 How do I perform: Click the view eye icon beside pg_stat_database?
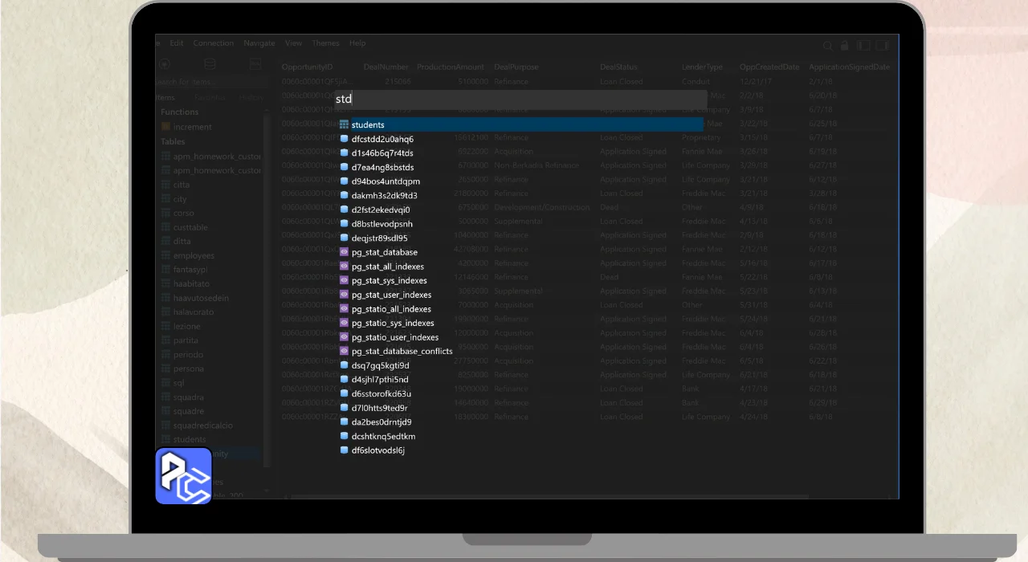coord(344,253)
